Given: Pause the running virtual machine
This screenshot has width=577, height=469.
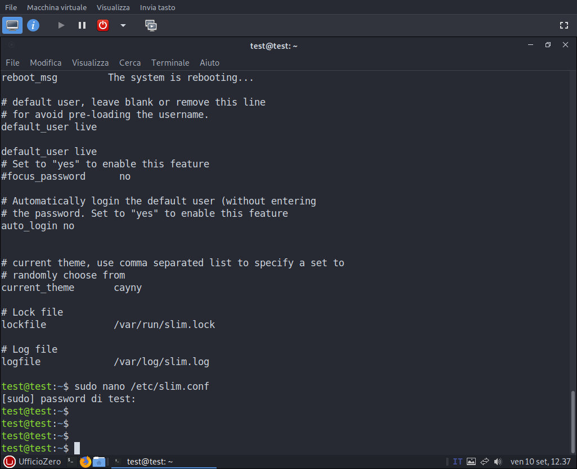Looking at the screenshot, I should [x=82, y=25].
